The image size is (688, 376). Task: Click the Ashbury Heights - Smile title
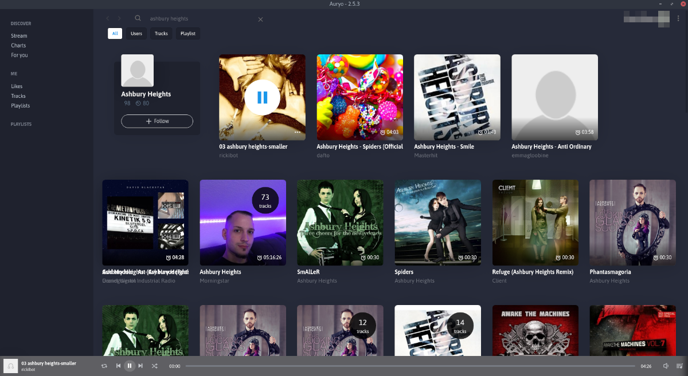(444, 147)
